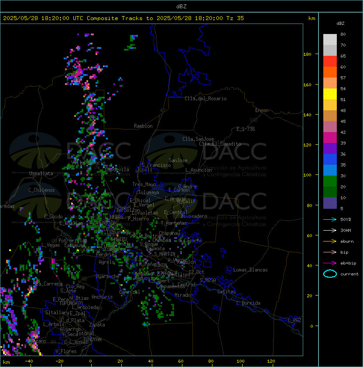Click the cyan 'current' ellipse legend icon
This screenshot has height=367, width=363.
(x=330, y=274)
